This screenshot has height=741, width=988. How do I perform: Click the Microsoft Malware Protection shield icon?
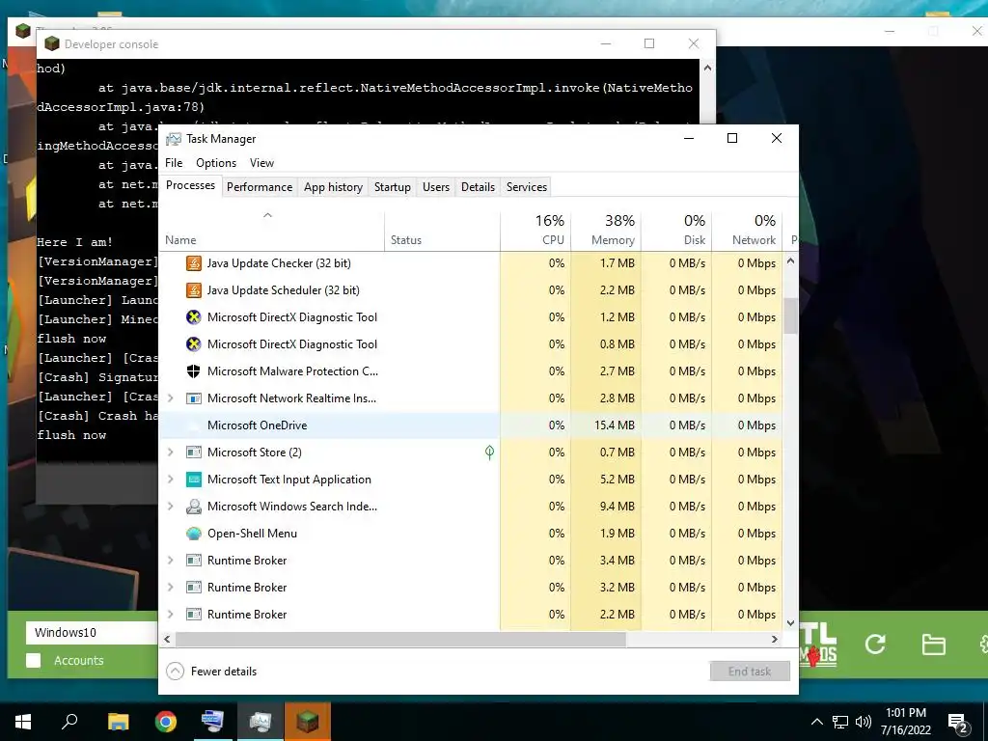pyautogui.click(x=193, y=371)
